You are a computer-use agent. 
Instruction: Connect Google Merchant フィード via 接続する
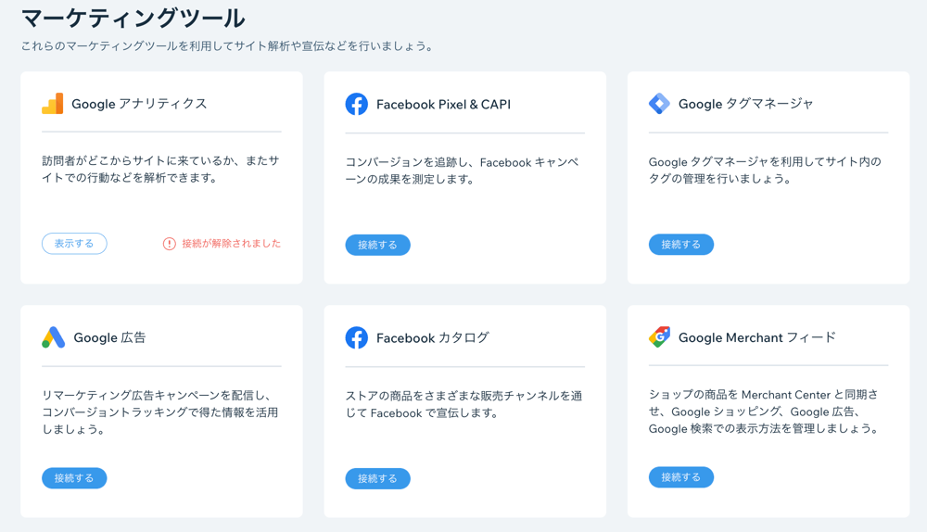tap(681, 477)
